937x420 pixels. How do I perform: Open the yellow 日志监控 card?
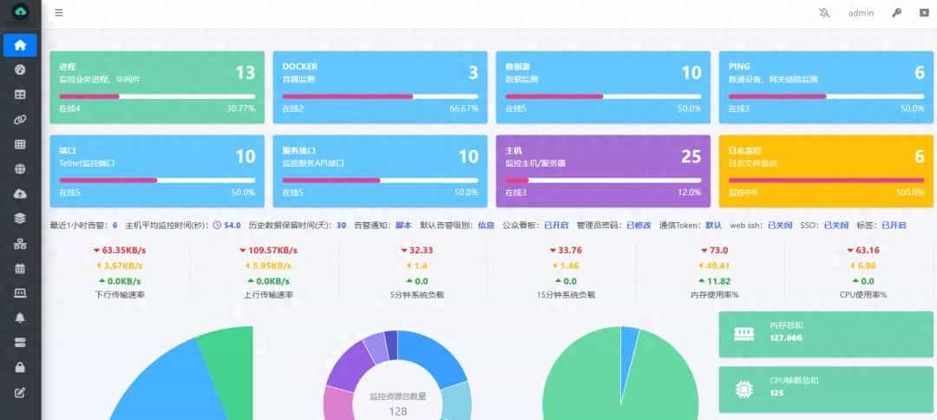point(826,171)
